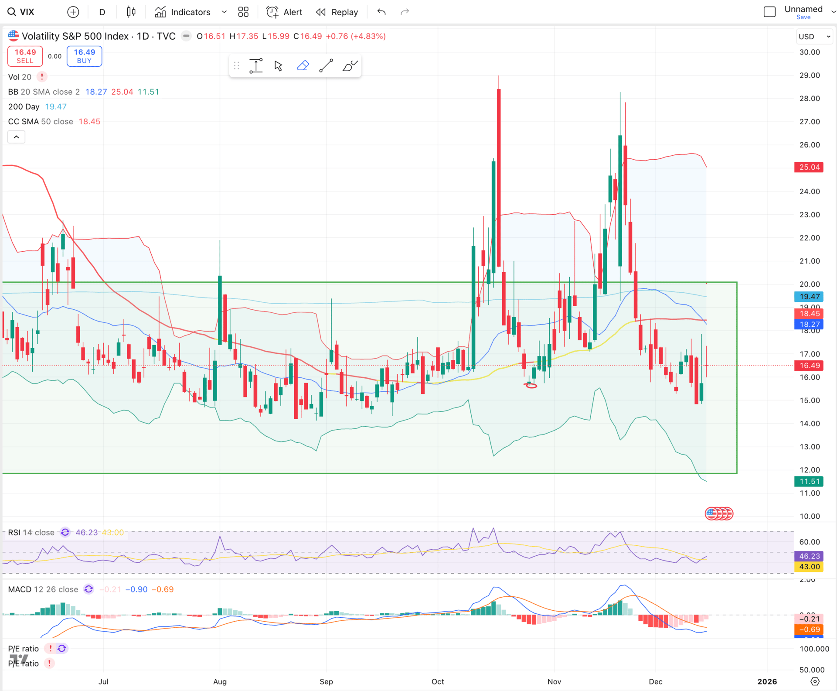Viewport: 837px width, 691px height.
Task: Open the Indicators menu
Action: (x=183, y=12)
